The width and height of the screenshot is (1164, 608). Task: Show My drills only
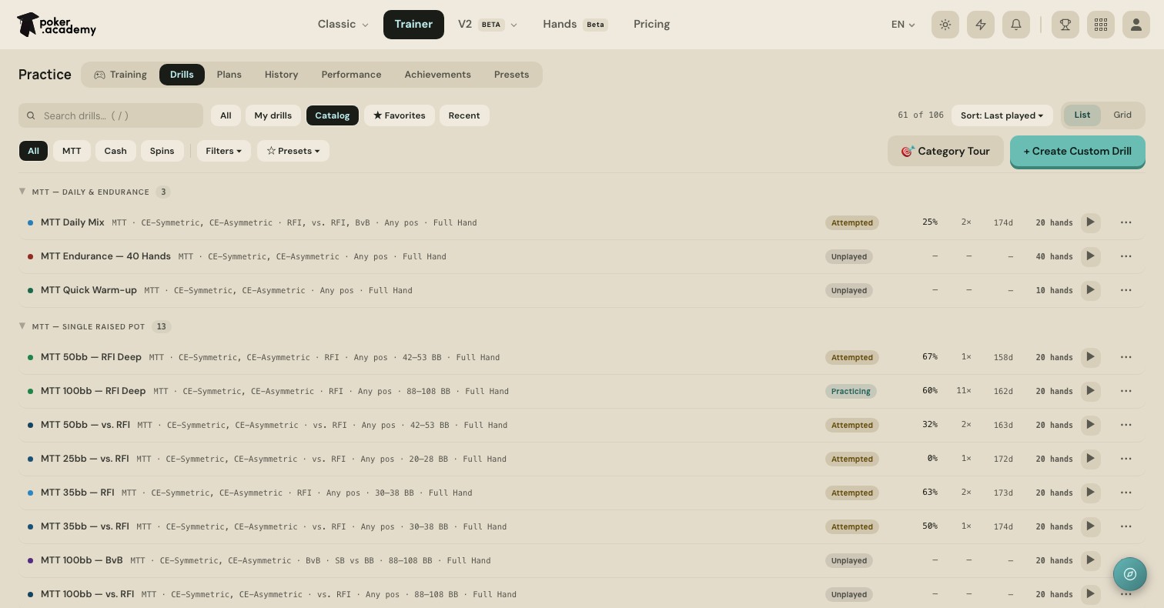click(273, 115)
